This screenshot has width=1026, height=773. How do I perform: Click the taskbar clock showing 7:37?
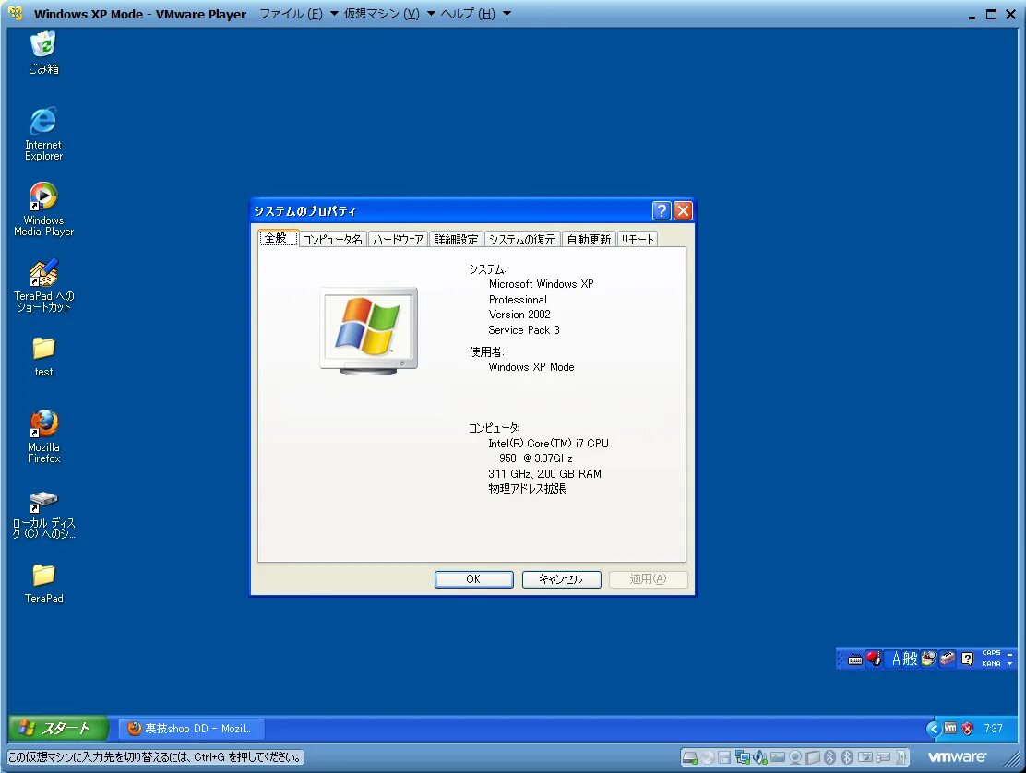point(993,729)
